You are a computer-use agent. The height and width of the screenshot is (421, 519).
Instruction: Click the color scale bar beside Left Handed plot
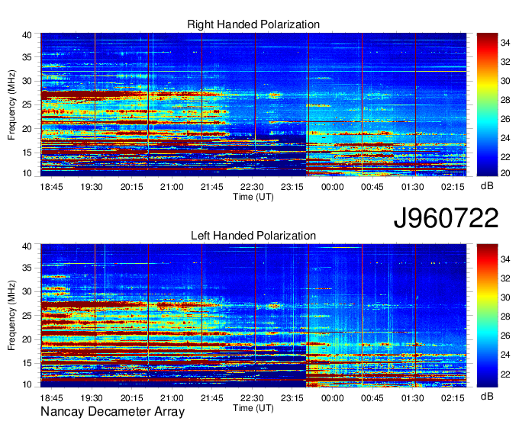(487, 316)
